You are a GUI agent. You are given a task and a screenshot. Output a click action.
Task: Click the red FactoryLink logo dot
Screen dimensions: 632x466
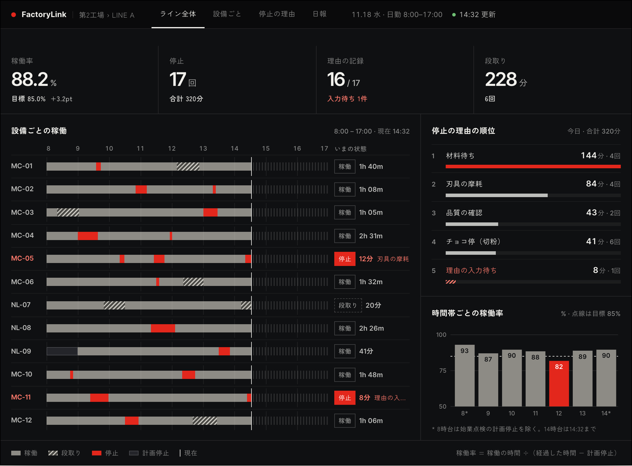point(14,15)
